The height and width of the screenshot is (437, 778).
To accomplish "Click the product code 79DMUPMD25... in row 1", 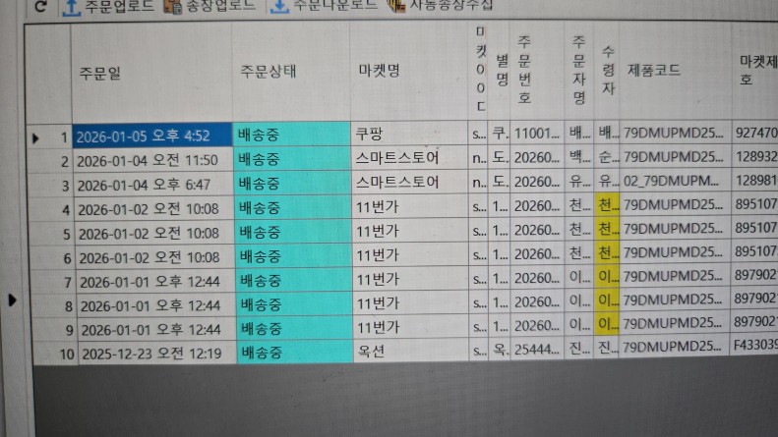I will tap(676, 133).
